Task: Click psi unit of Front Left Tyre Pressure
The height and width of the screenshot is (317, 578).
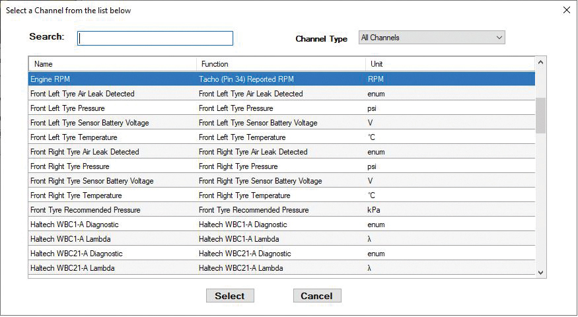Action: click(371, 108)
